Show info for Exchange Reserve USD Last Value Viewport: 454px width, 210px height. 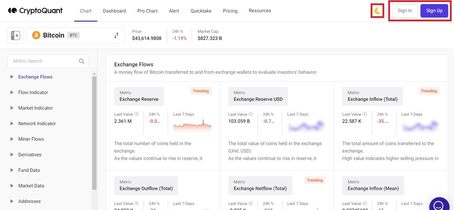251,114
